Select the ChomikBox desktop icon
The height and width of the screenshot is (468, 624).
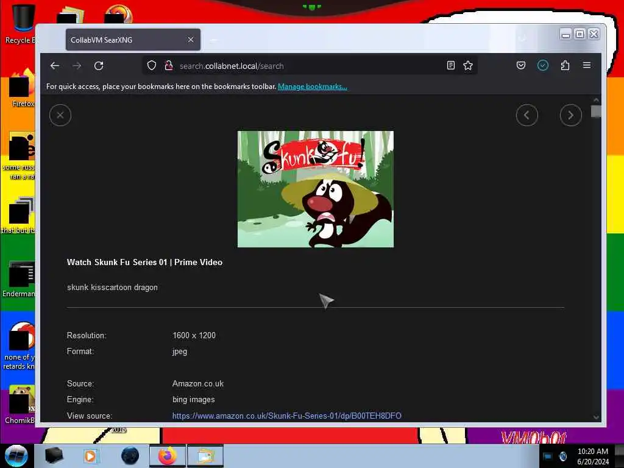tap(20, 405)
